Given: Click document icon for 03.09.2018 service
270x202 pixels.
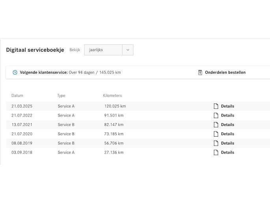Looking at the screenshot, I should (216, 152).
